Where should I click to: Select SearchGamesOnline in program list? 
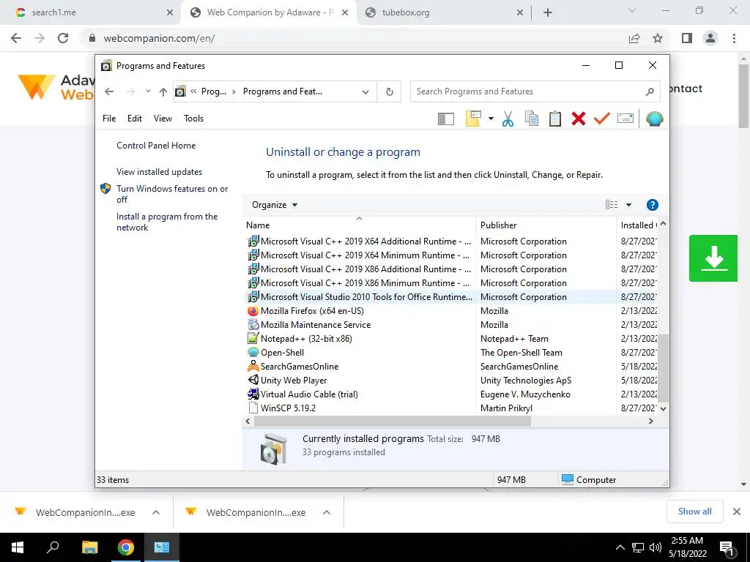coord(300,367)
